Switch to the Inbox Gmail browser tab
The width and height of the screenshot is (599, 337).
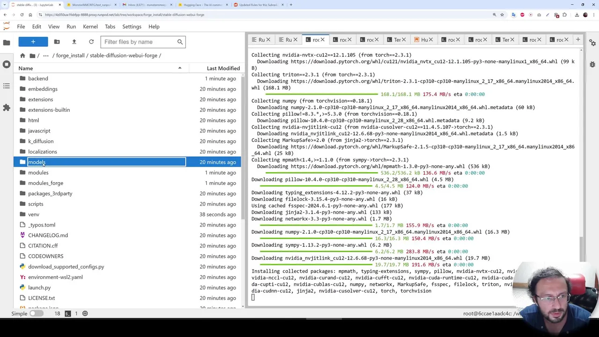click(x=146, y=5)
